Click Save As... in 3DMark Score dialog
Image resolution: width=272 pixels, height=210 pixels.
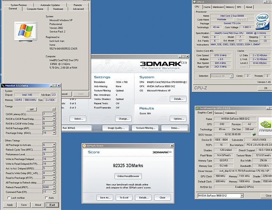pos(105,197)
